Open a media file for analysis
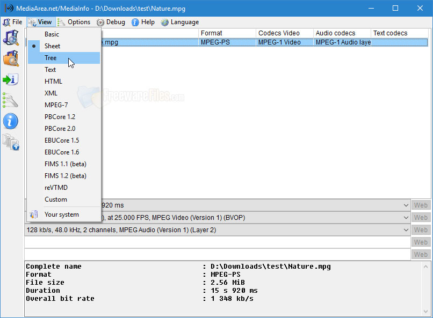 tap(11, 38)
